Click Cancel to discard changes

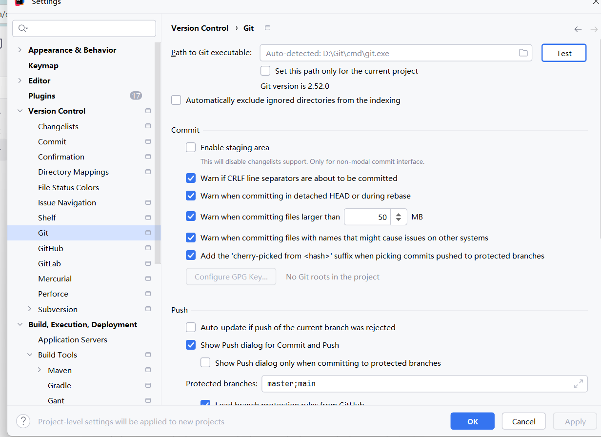(x=524, y=421)
